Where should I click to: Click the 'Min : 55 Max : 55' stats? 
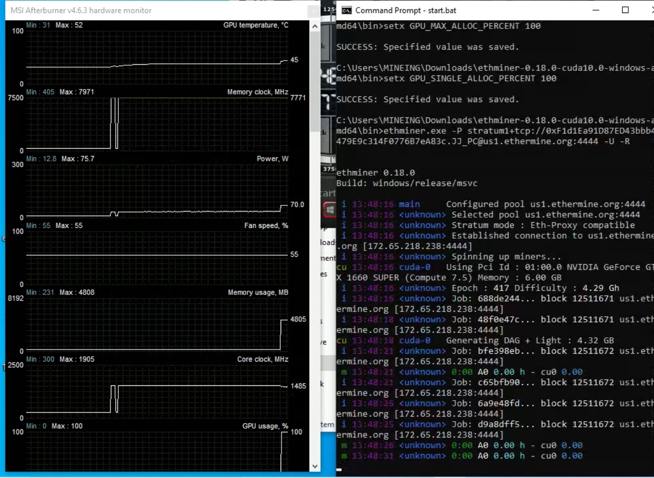pyautogui.click(x=55, y=226)
